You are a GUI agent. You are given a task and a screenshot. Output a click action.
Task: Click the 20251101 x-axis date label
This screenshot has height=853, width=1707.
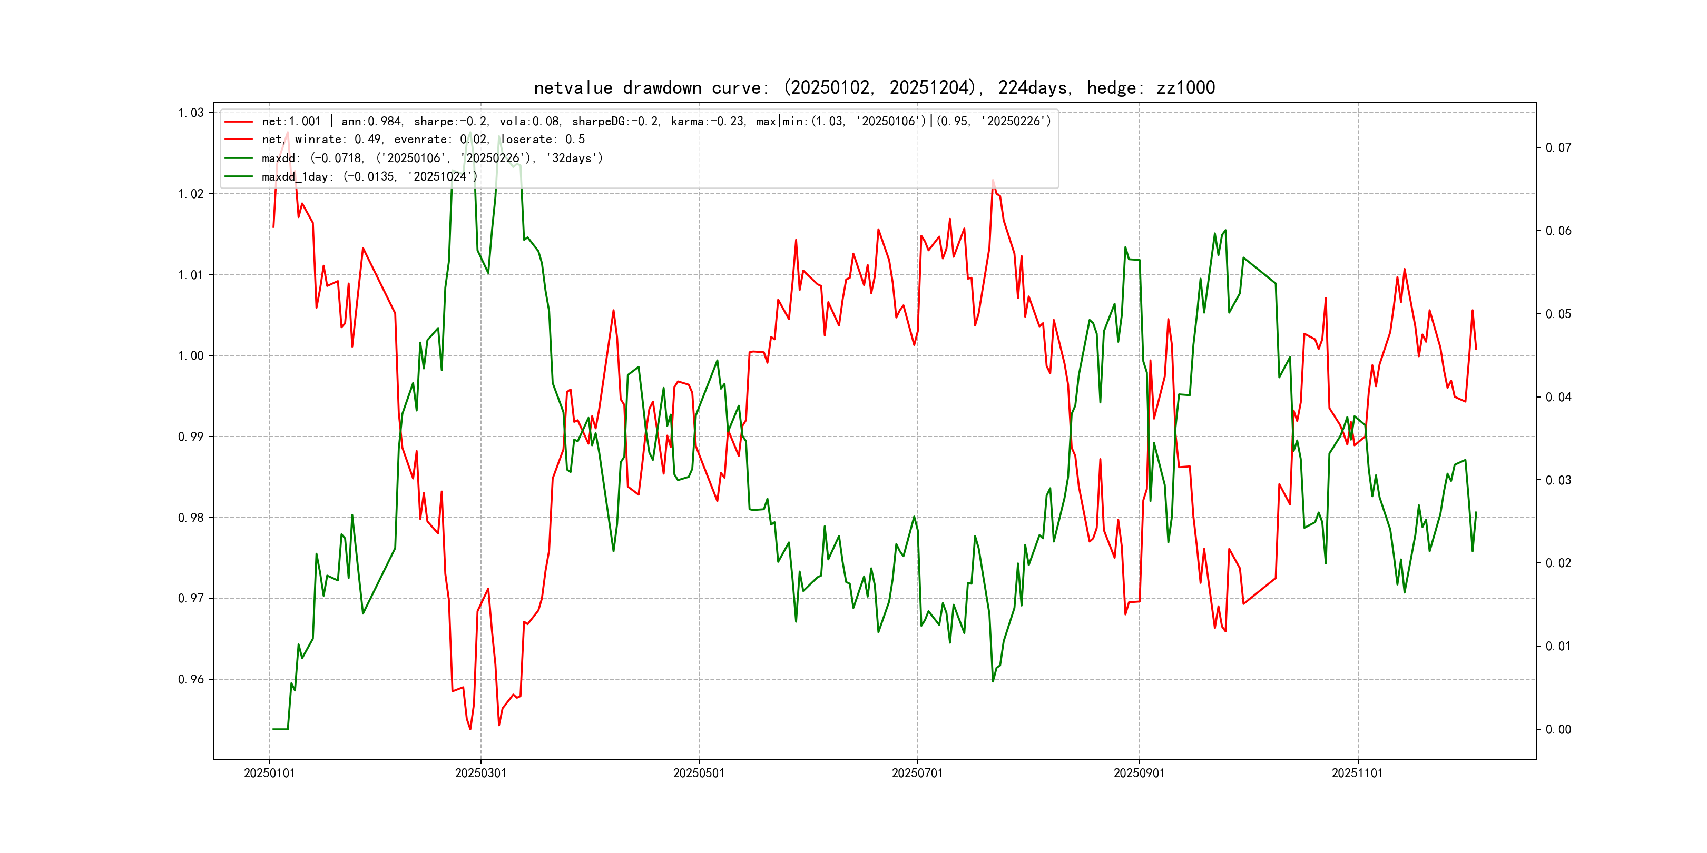click(1357, 773)
